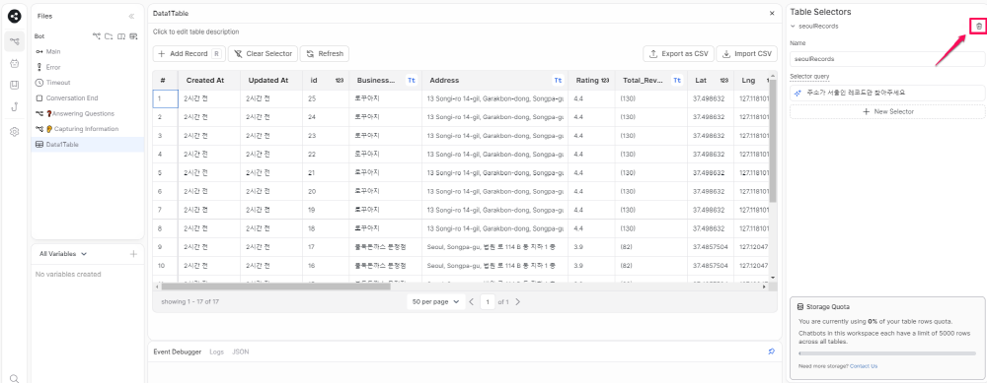The height and width of the screenshot is (383, 987).
Task: Collapse the Files panel with the double chevron
Action: click(131, 17)
